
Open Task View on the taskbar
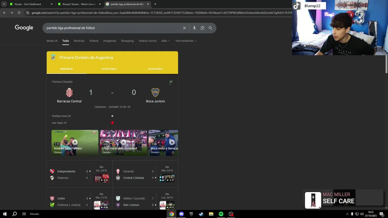point(24,214)
